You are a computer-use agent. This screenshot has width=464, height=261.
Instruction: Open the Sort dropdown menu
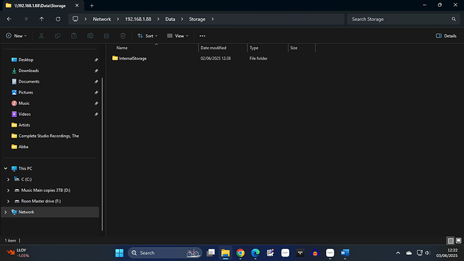[x=147, y=36]
